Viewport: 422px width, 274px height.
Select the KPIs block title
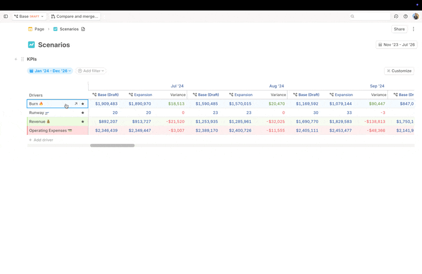pos(32,59)
